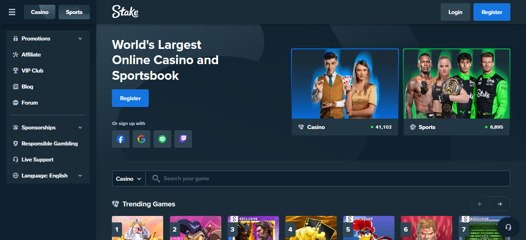
Task: Sign up with Twitch icon
Action: tap(183, 139)
